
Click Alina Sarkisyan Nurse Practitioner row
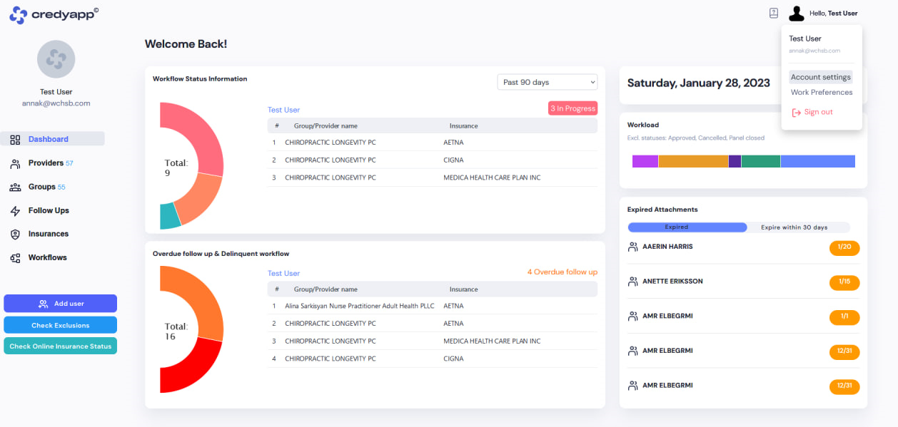click(433, 306)
